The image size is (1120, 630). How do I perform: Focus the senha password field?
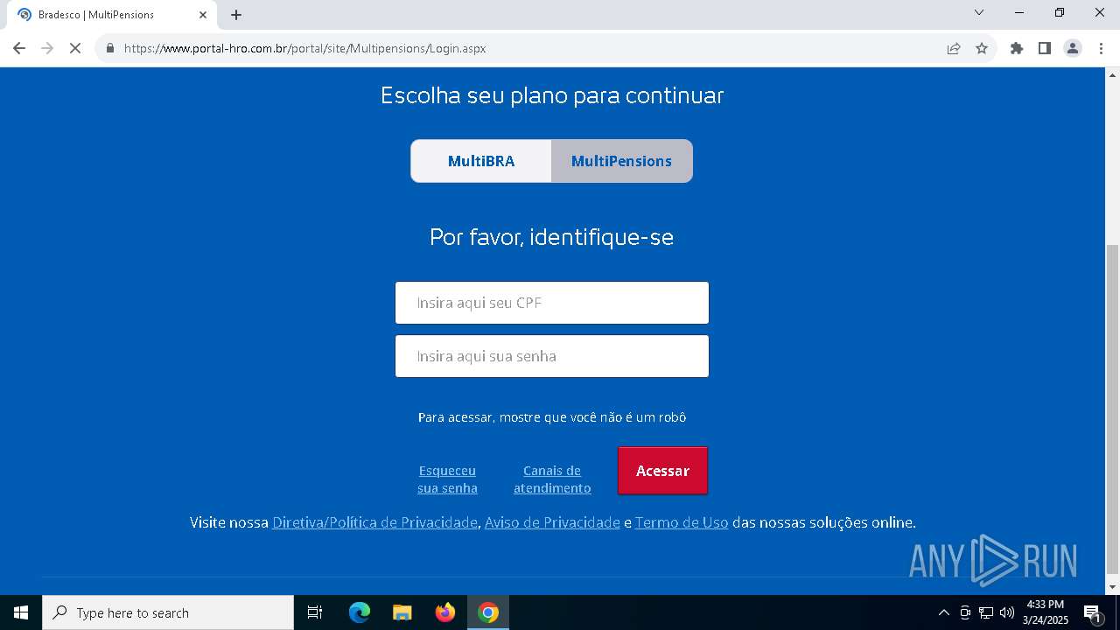552,356
